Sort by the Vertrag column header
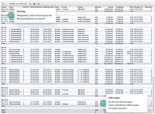This screenshot has width=155, height=114. tap(64, 7)
